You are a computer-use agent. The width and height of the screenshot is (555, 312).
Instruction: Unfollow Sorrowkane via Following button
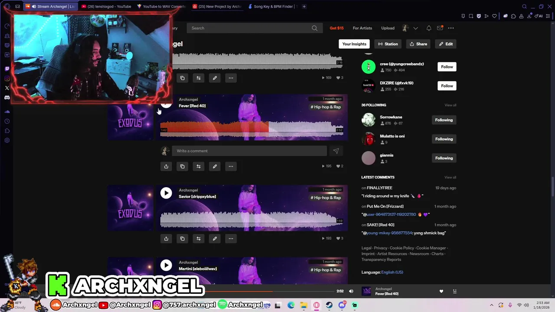(444, 120)
